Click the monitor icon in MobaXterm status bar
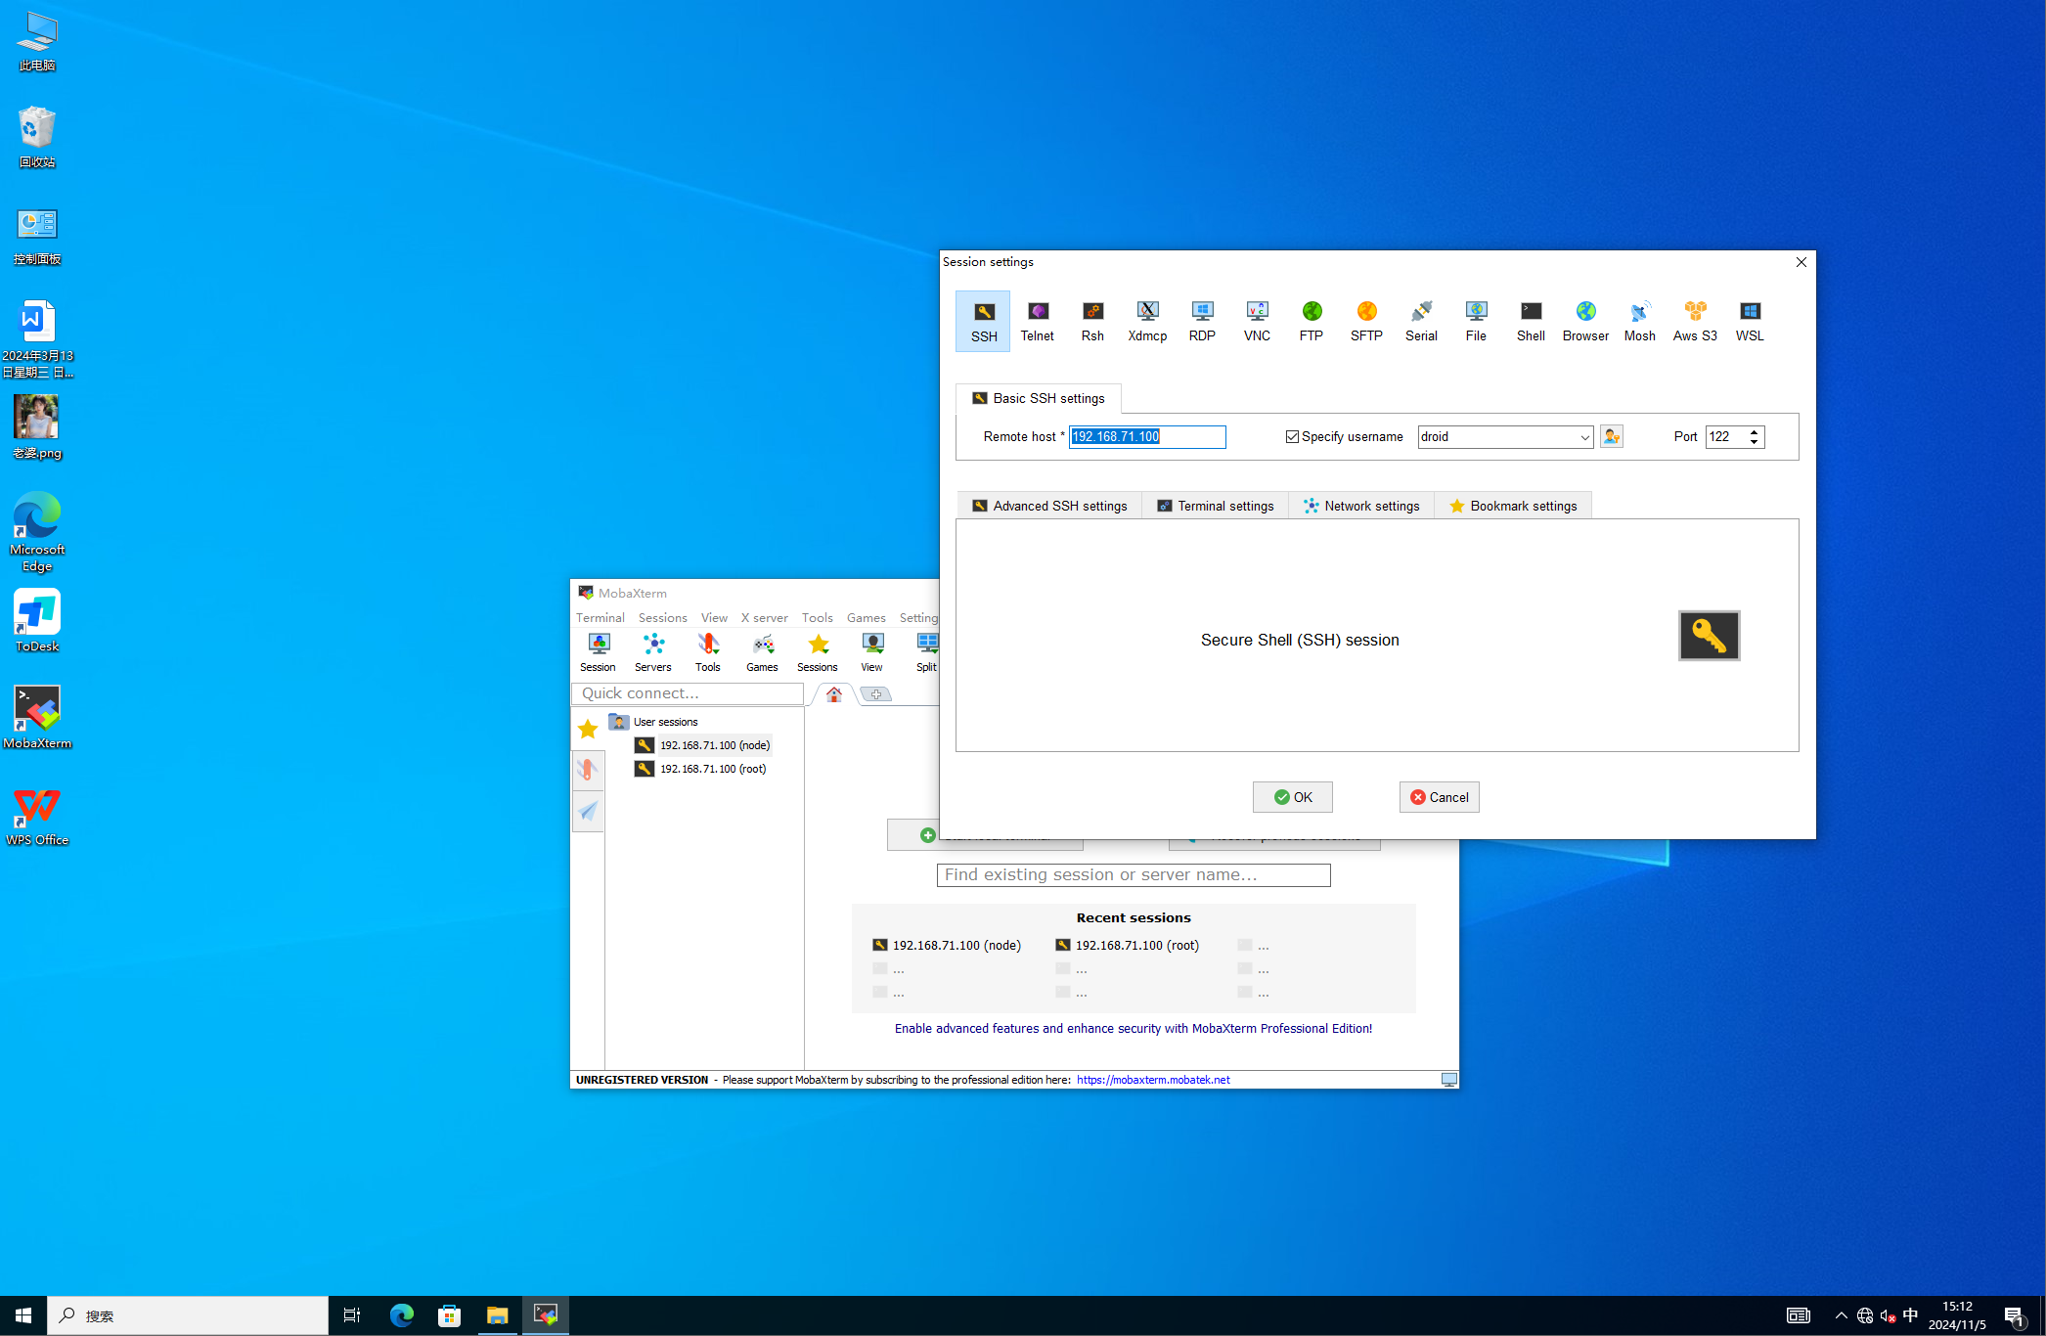 [x=1448, y=1080]
